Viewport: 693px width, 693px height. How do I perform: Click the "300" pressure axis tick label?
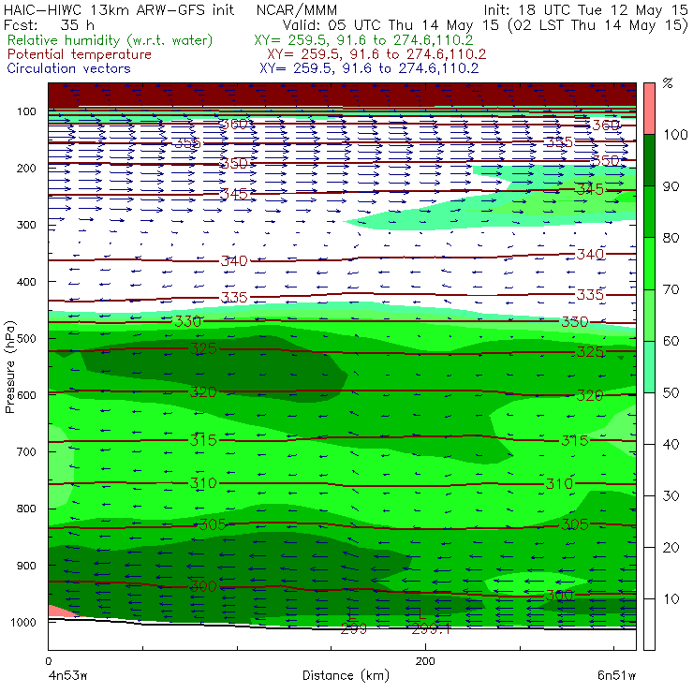click(x=26, y=225)
